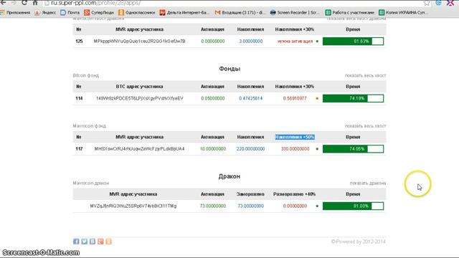This screenshot has height=258, width=459.
Task: Click MVR address MHSXsw in row 117
Action: click(x=139, y=149)
